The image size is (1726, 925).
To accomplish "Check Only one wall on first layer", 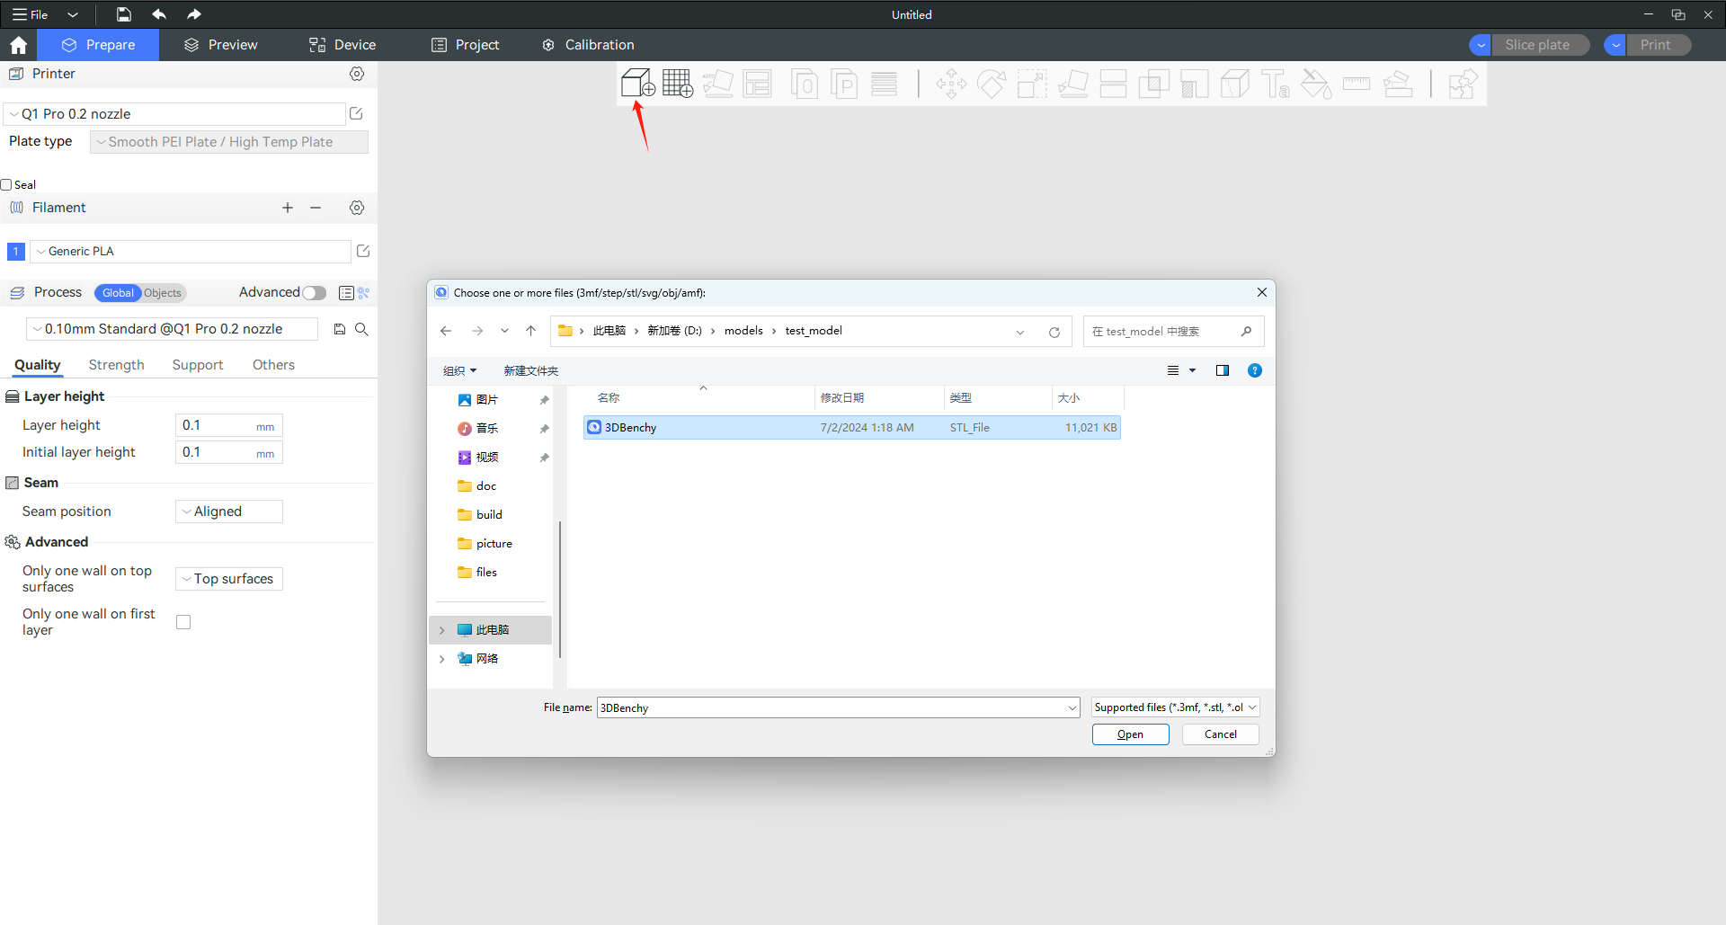I will point(183,622).
